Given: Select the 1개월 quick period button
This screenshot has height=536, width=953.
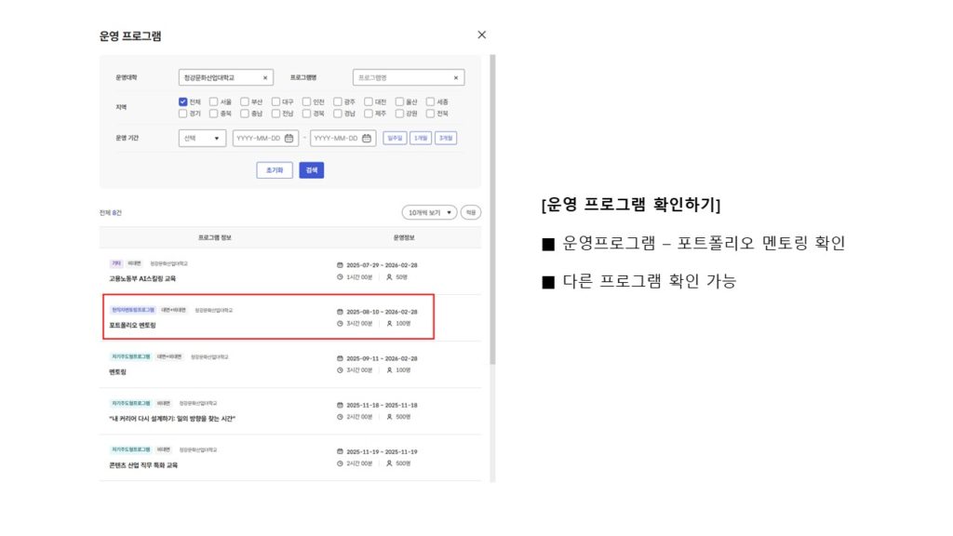Looking at the screenshot, I should (x=421, y=138).
